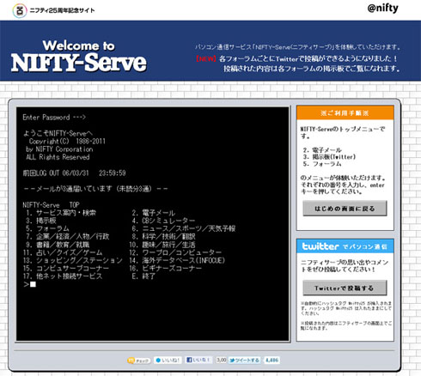The image size is (421, 376).
Task: Click the tweet count 4,486
Action: pos(272,361)
